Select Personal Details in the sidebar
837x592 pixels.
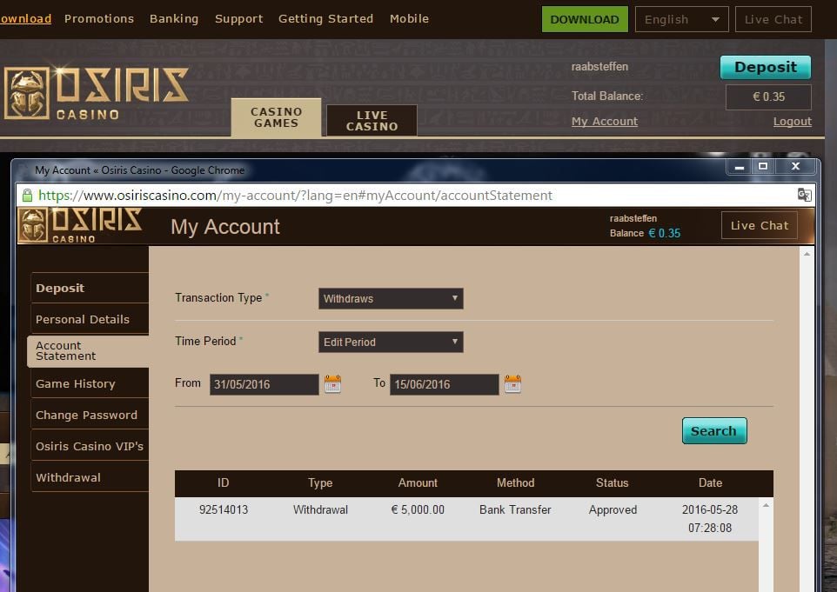pyautogui.click(x=90, y=319)
